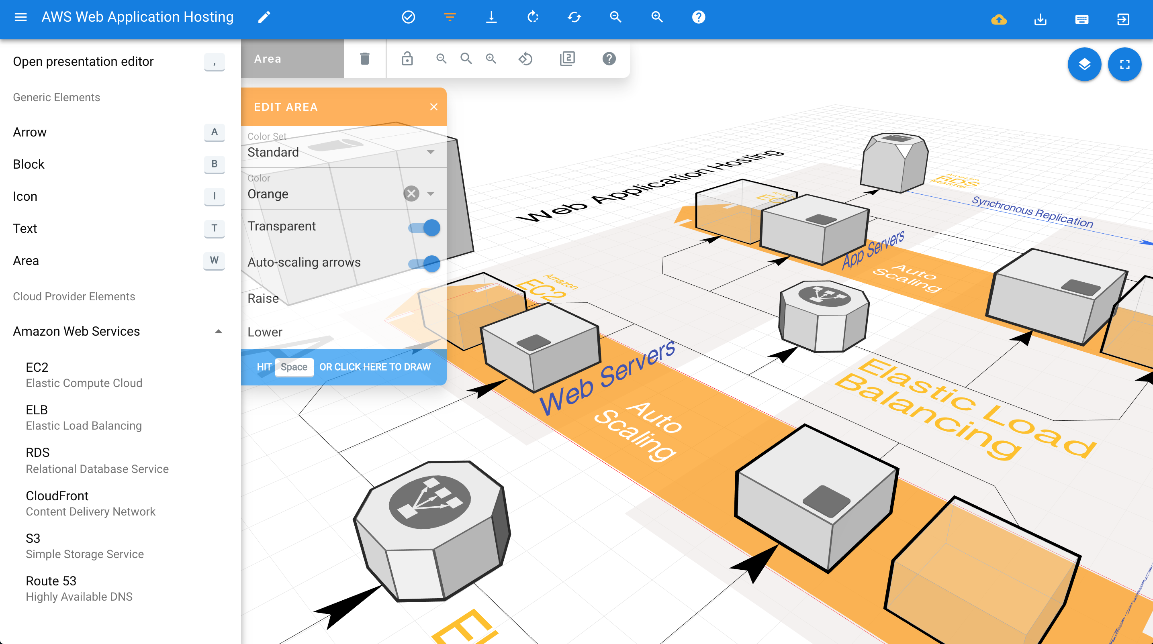Expand the Color picker dropdown
Viewport: 1153px width, 644px height.
[430, 193]
